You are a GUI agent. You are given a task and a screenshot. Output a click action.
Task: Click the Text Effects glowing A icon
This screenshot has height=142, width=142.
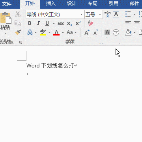[30, 32]
